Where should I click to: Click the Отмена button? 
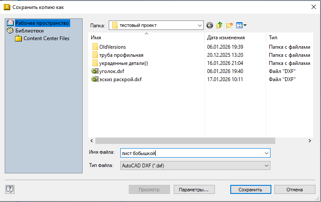[294, 190]
